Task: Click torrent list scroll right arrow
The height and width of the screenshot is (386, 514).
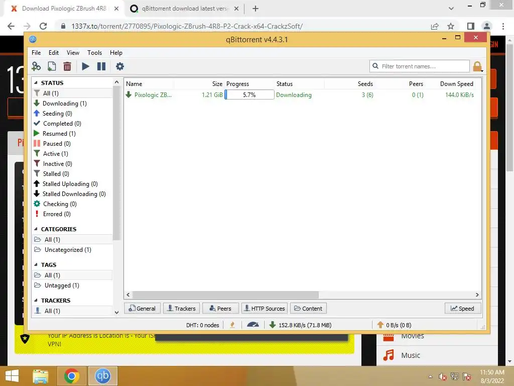Action: coord(477,295)
